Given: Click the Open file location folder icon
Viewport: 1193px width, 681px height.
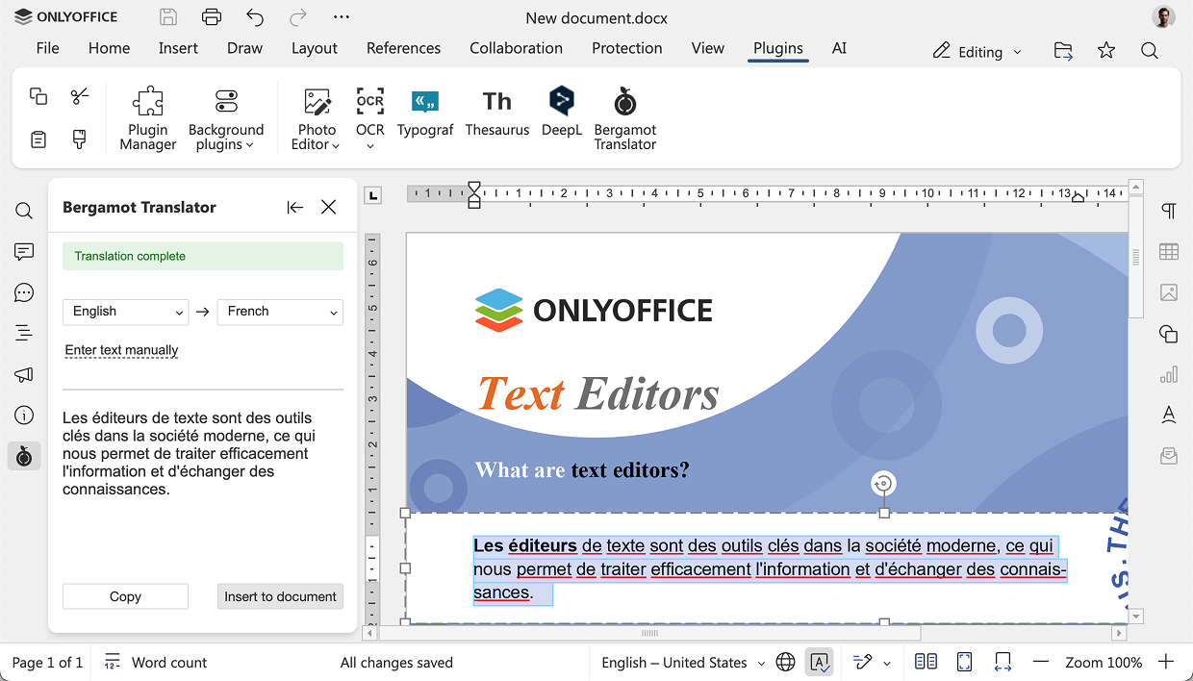Looking at the screenshot, I should click(1063, 51).
